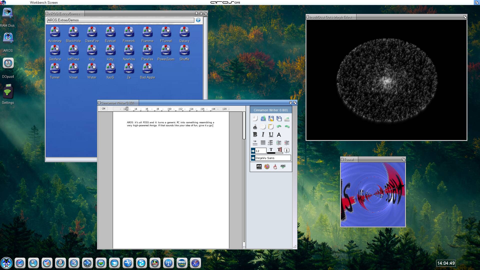Image resolution: width=480 pixels, height=270 pixels.
Task: Click the numbered list icon
Action: point(270,143)
